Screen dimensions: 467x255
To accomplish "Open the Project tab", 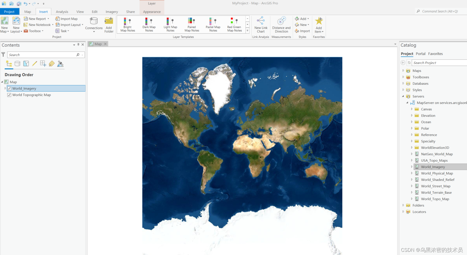I will point(9,11).
